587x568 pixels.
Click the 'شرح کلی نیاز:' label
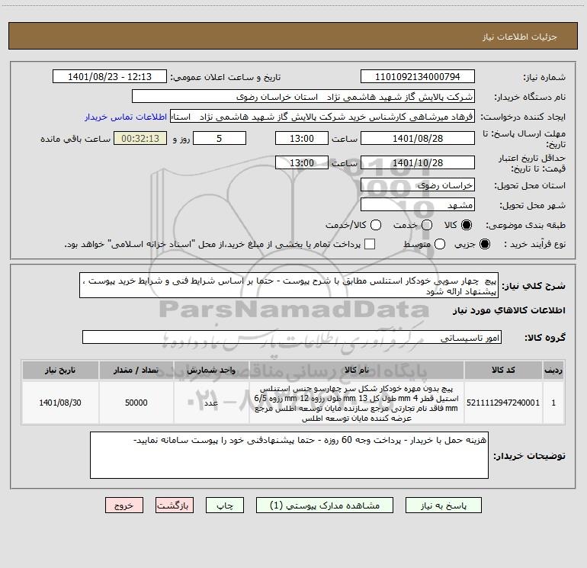tap(534, 286)
